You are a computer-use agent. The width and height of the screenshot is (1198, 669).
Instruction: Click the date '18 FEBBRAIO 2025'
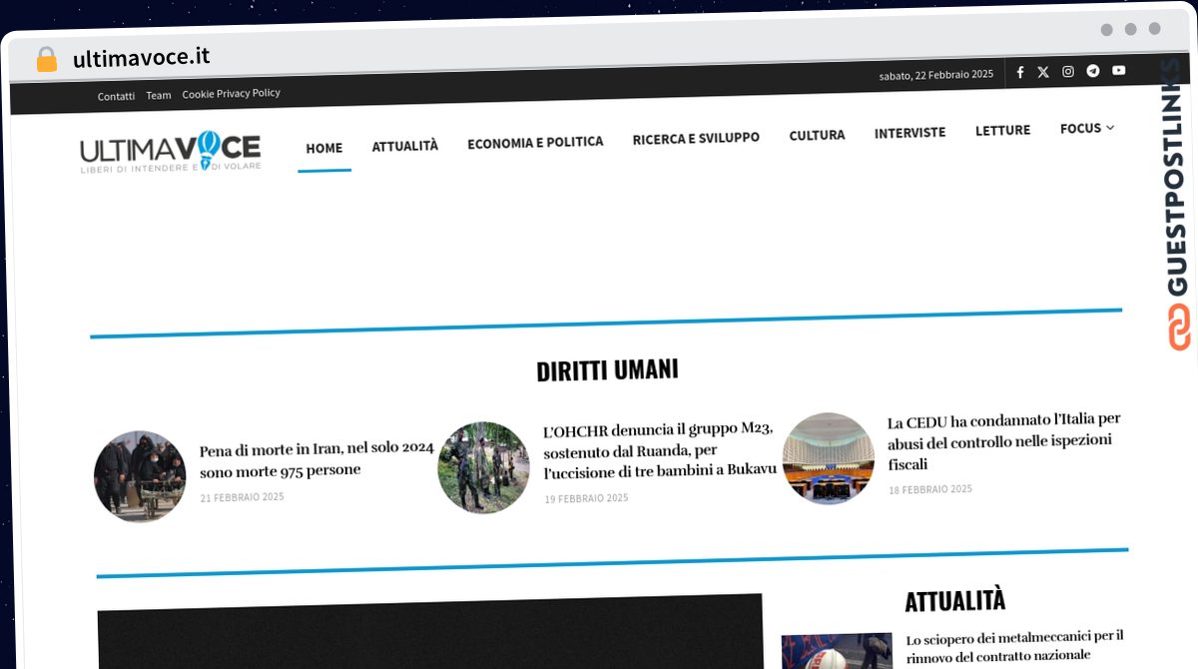pos(930,489)
